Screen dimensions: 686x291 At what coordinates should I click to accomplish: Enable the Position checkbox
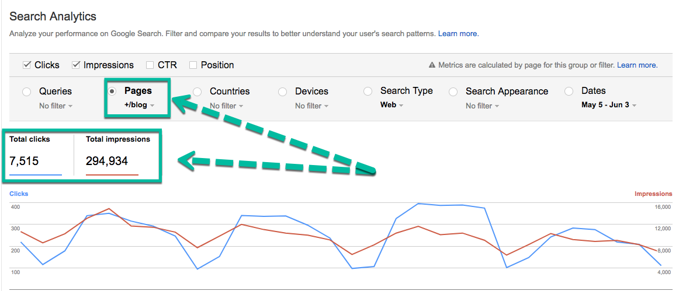193,65
